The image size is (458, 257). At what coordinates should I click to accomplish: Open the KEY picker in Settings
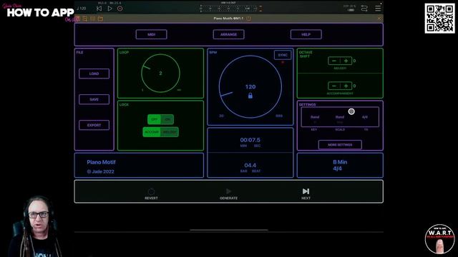[x=315, y=117]
